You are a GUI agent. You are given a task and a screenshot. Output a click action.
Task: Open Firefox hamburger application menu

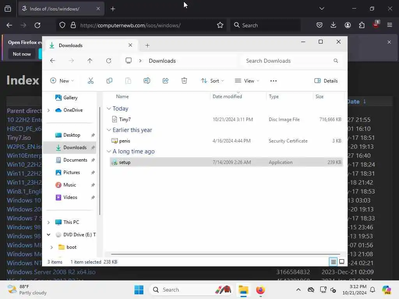(389, 25)
